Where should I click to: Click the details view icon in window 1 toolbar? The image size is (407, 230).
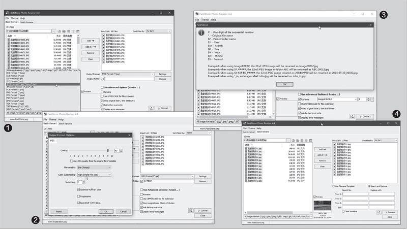78,31
